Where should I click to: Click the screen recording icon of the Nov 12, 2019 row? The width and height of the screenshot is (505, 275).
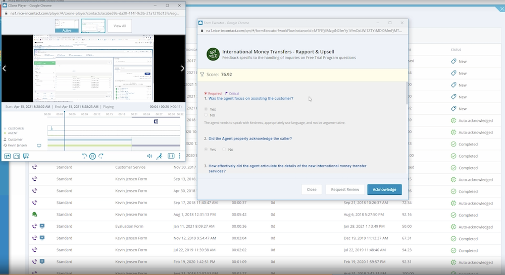(42, 238)
